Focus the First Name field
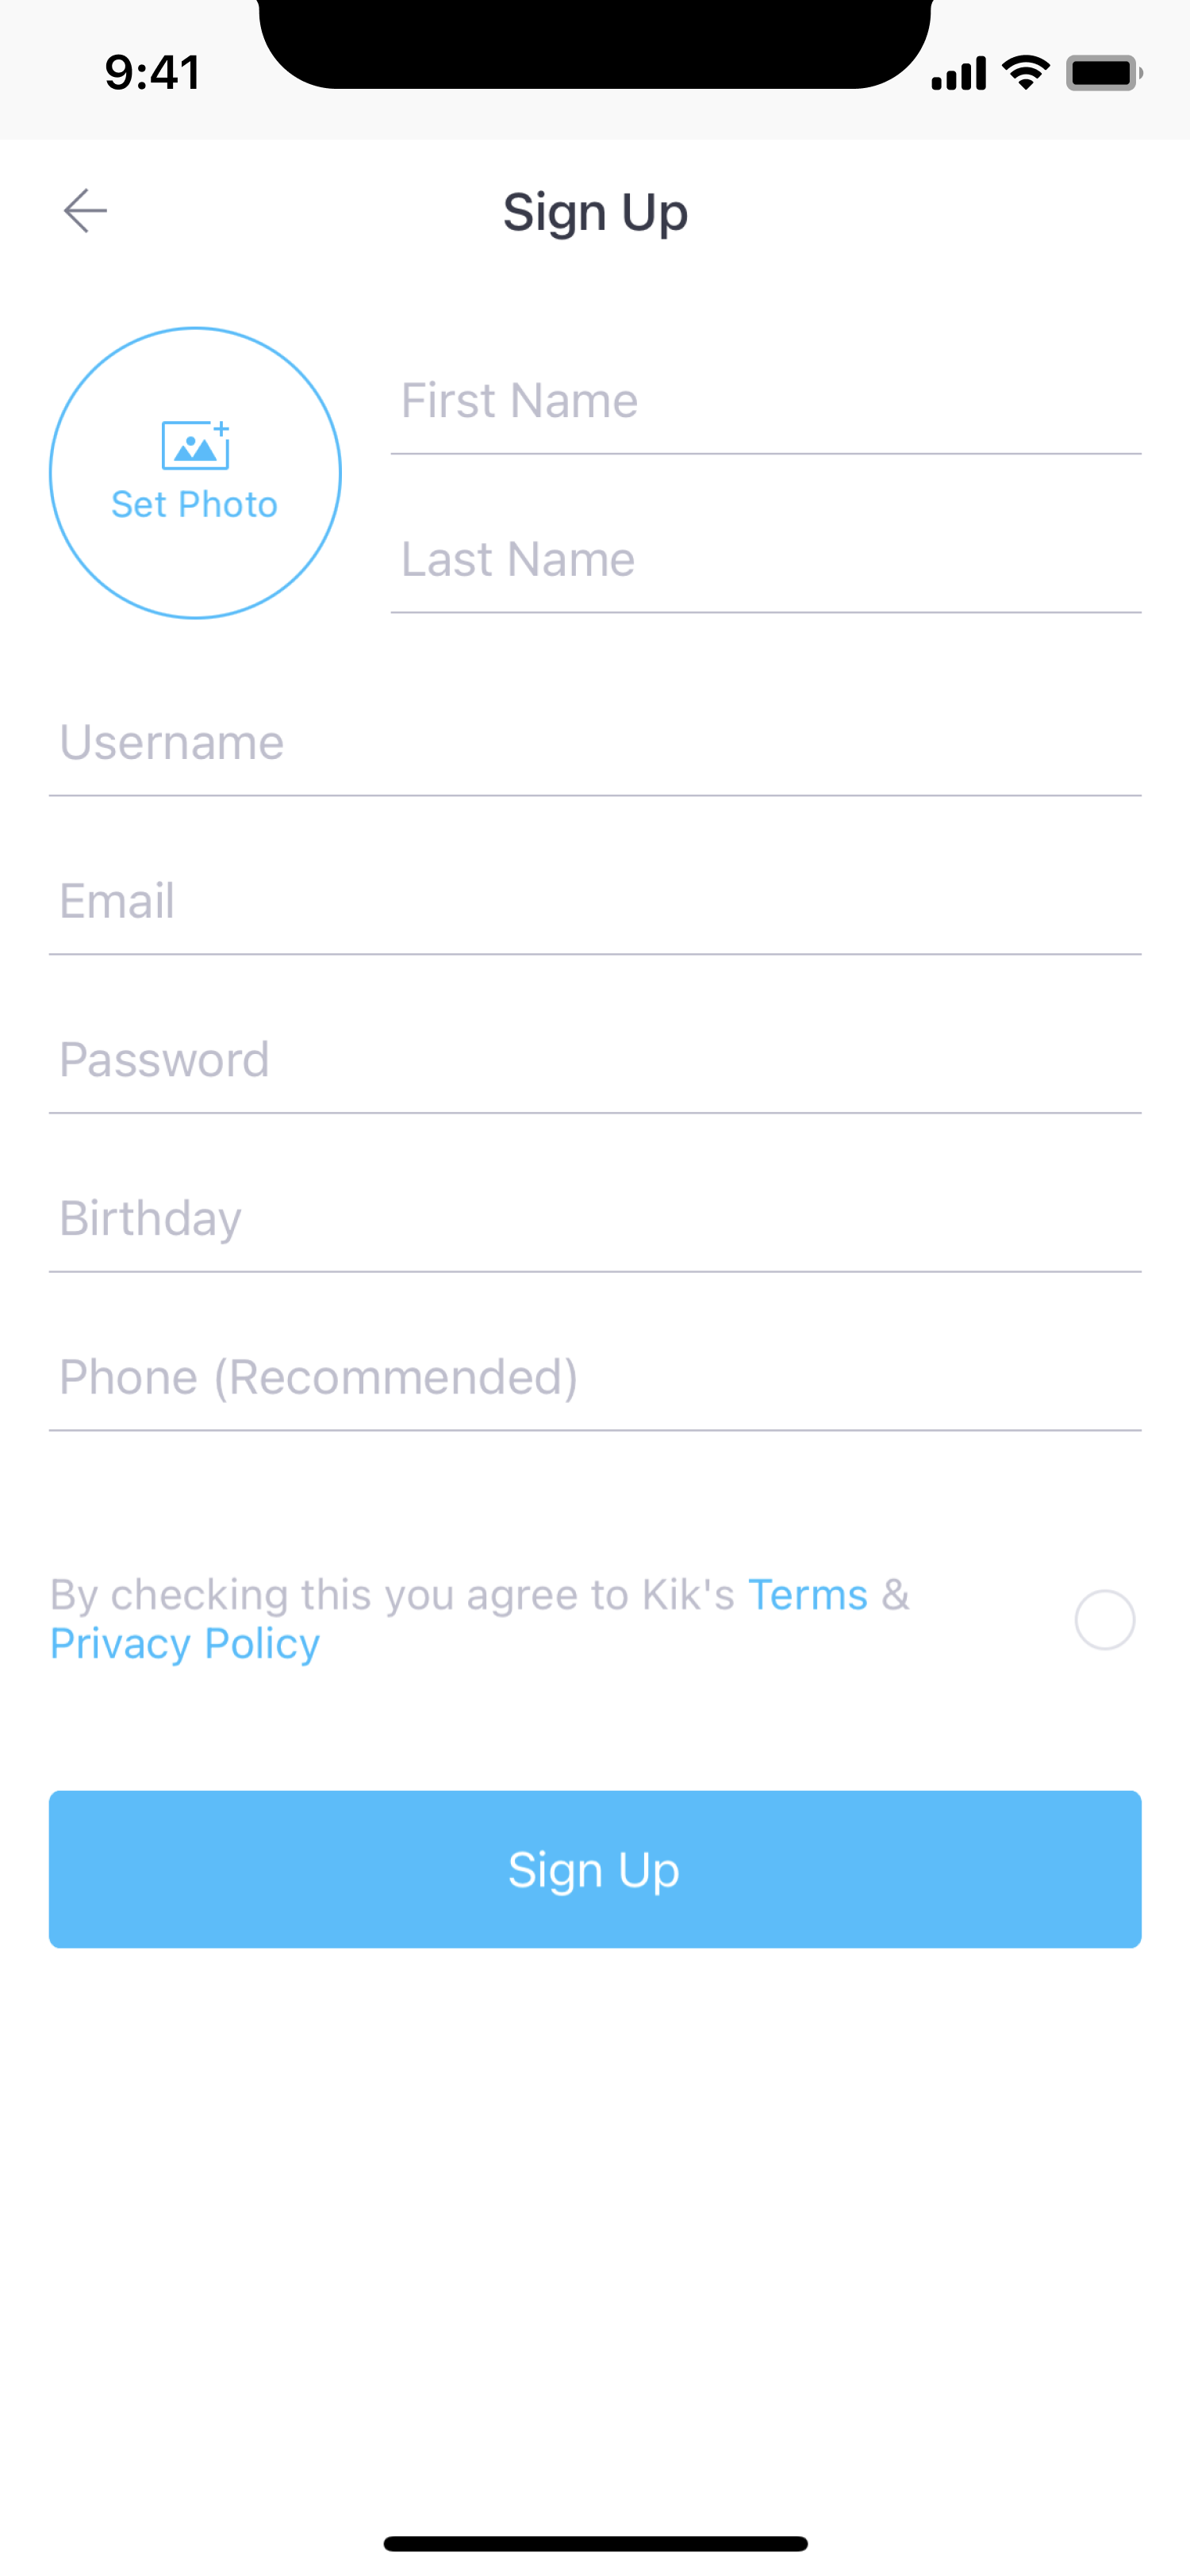 765,401
